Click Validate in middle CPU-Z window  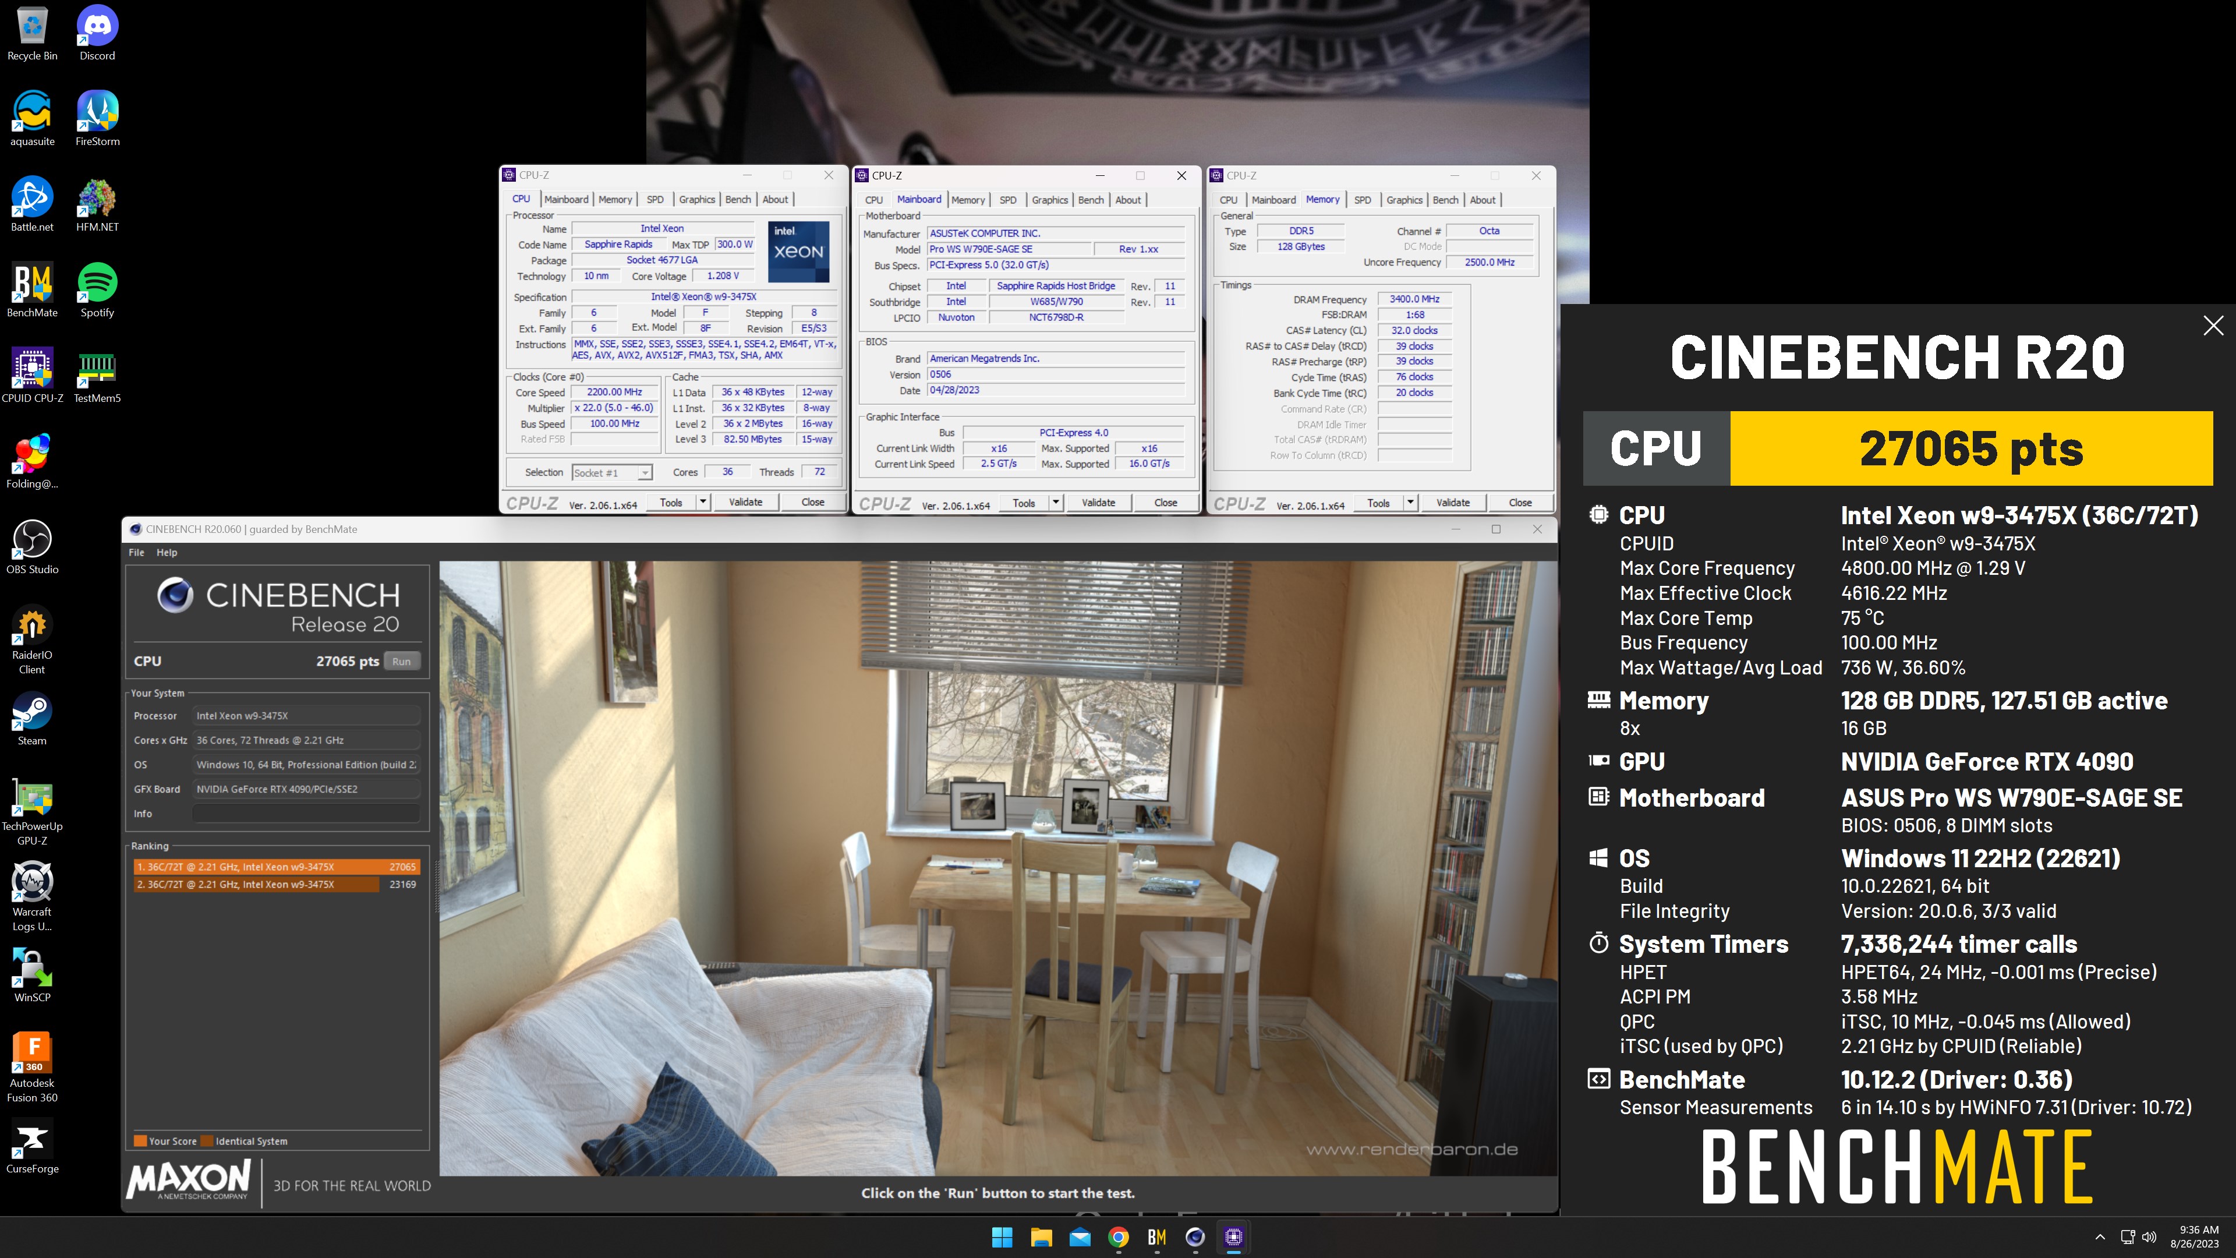[x=1098, y=502]
